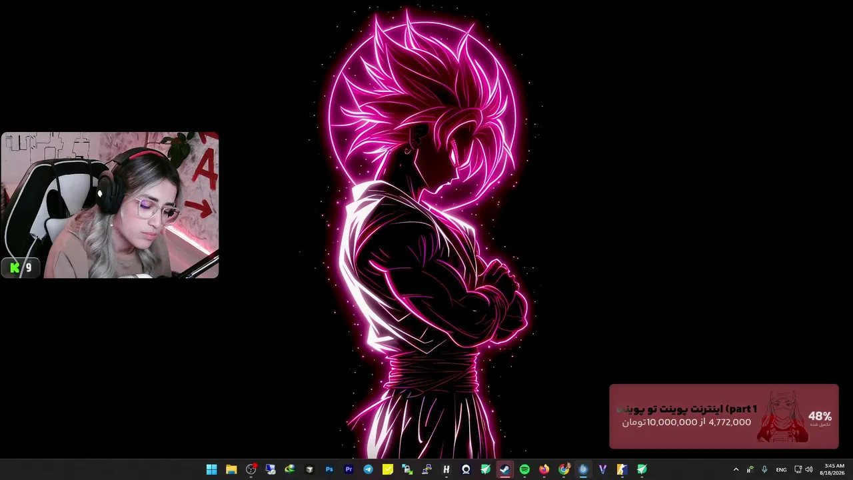
Task: Open Google Chrome from the taskbar
Action: pyautogui.click(x=564, y=469)
